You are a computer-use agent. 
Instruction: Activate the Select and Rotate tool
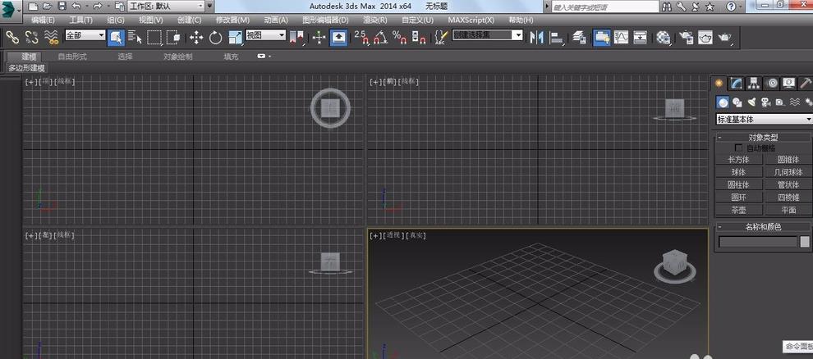click(216, 37)
